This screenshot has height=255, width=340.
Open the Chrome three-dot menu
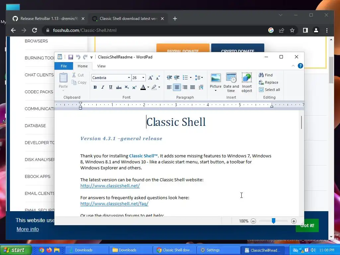[x=327, y=30]
